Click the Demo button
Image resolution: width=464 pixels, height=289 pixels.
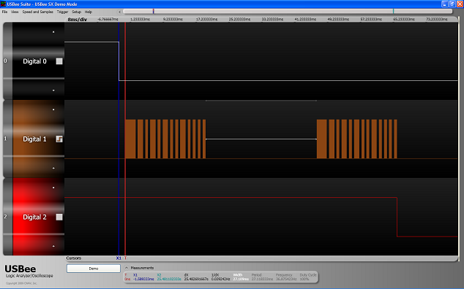point(94,269)
